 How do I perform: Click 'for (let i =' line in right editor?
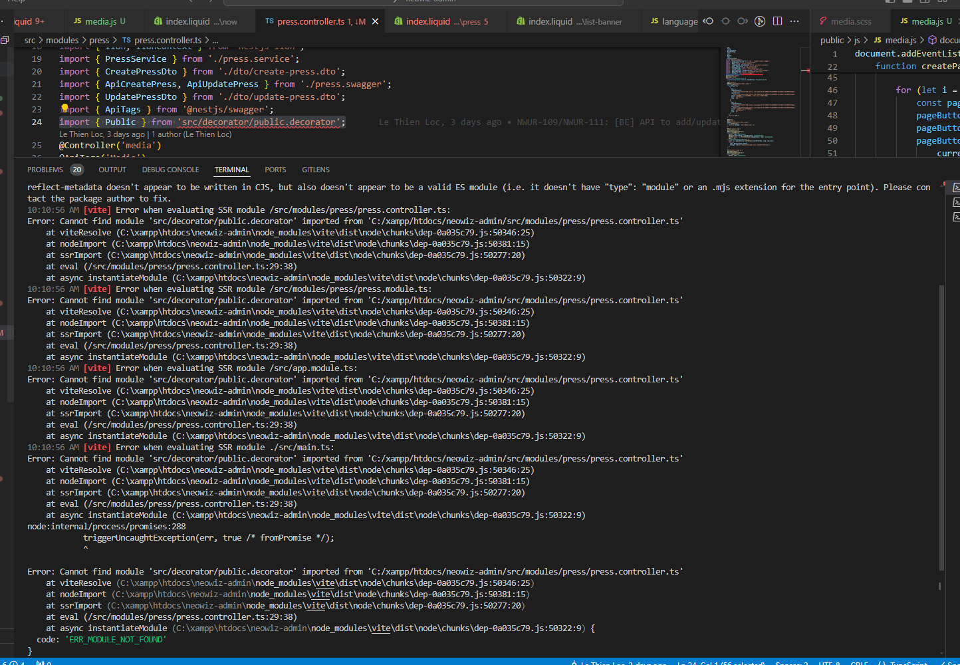(927, 90)
